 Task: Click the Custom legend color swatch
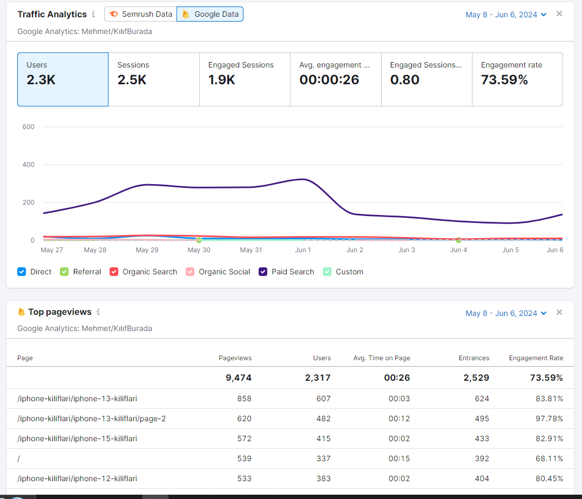(x=327, y=272)
